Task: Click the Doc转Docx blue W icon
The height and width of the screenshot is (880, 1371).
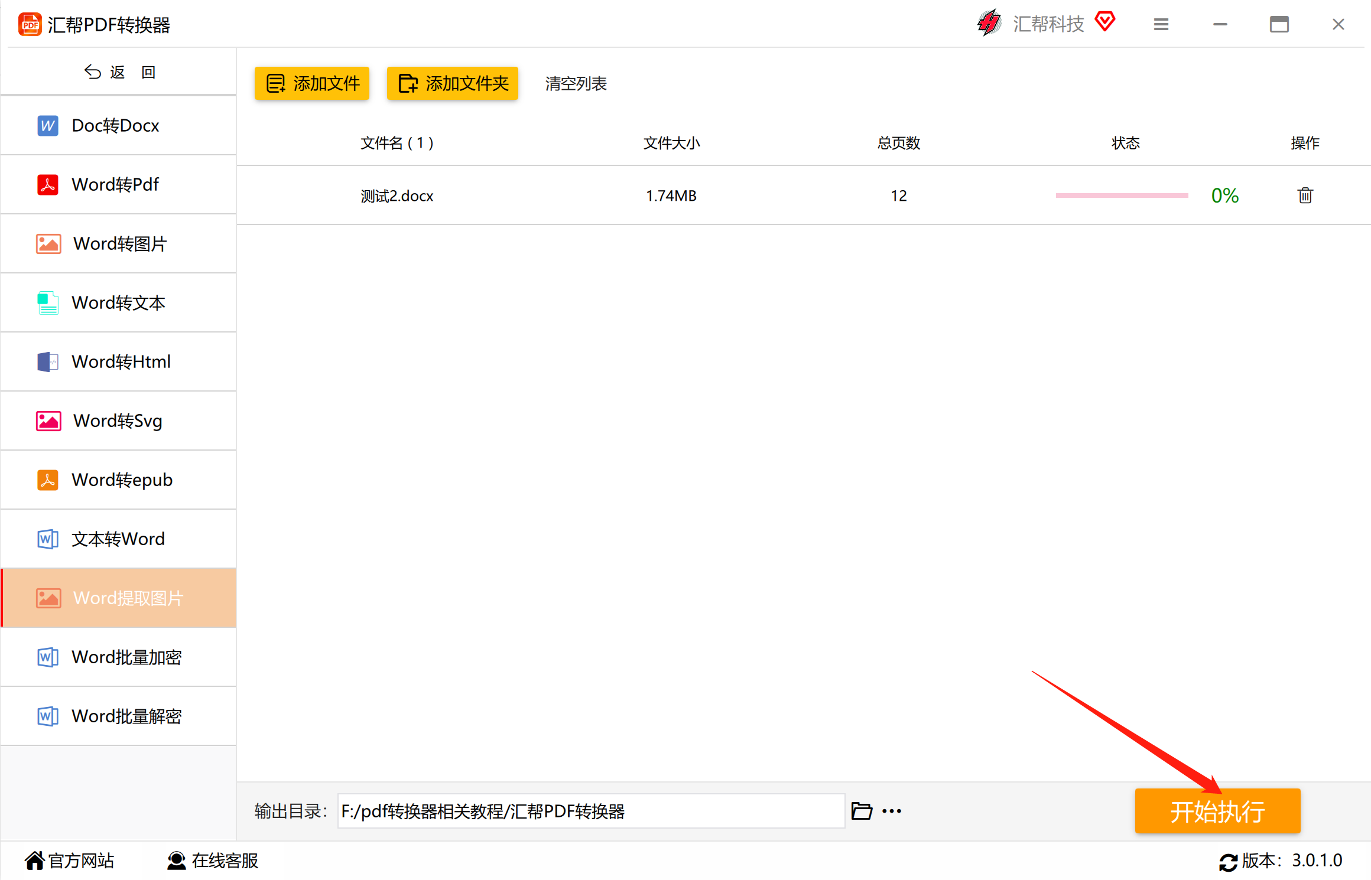Action: pyautogui.click(x=48, y=126)
